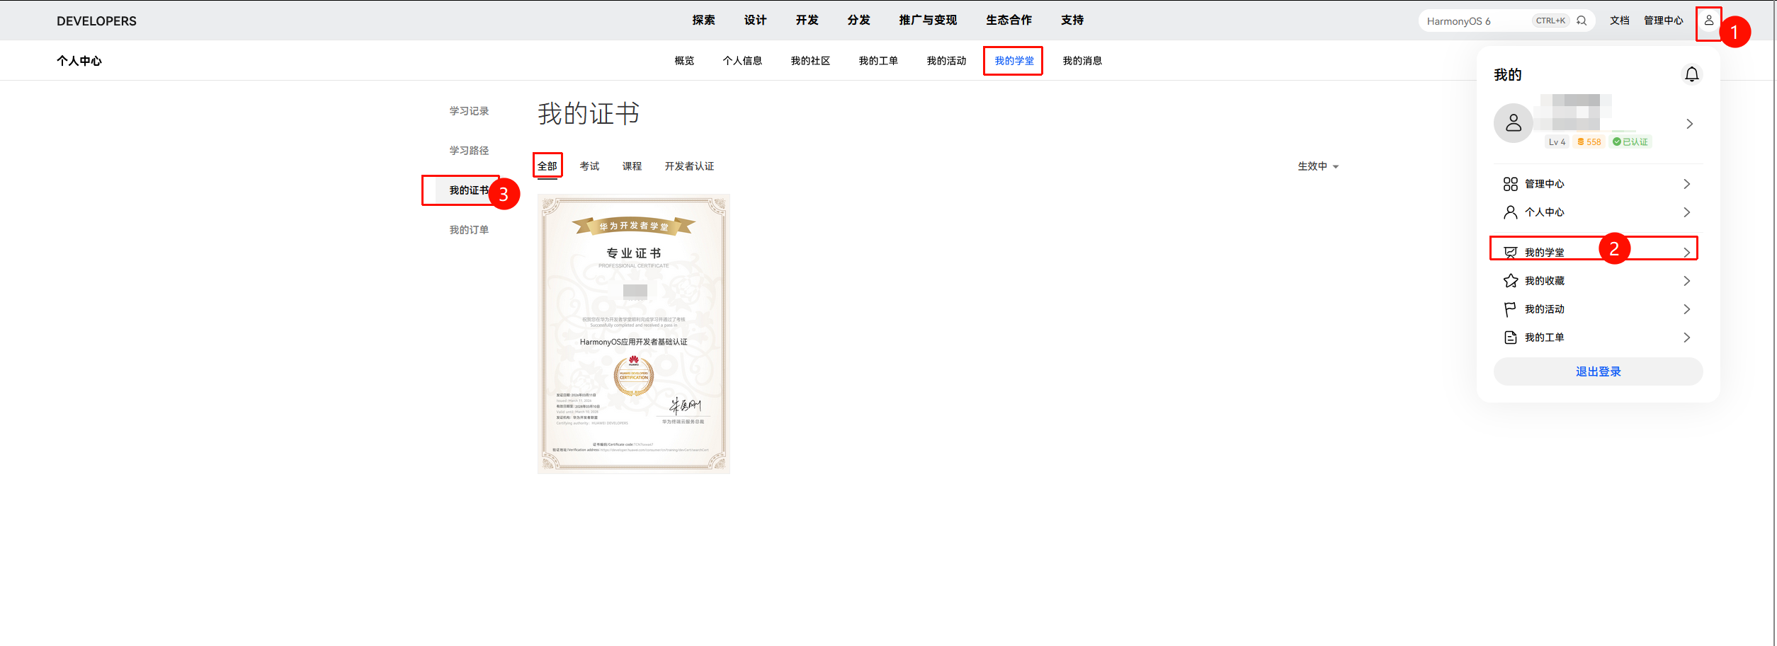This screenshot has width=1777, height=646.
Task: Click the DEVELOPERS logo
Action: point(96,21)
